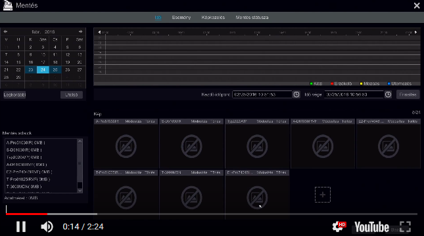Pause the YouTube video
This screenshot has width=424, height=236.
21,227
